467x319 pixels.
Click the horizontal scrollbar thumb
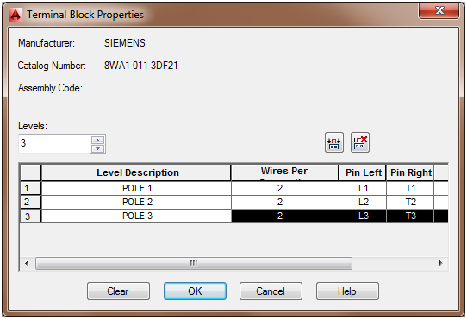[x=194, y=263]
